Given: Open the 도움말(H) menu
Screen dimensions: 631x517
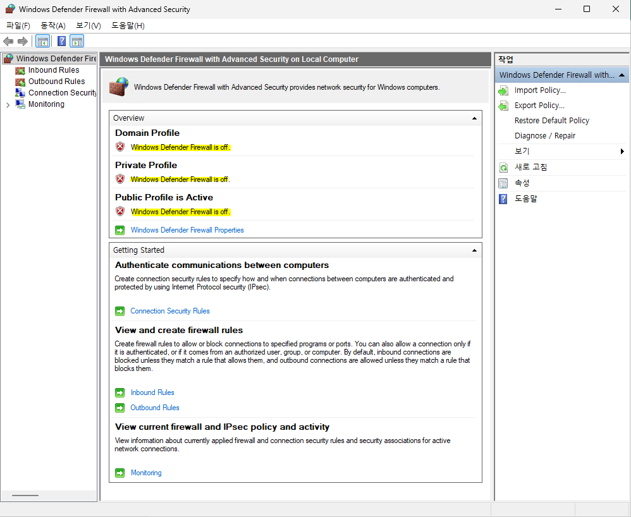Looking at the screenshot, I should (128, 26).
